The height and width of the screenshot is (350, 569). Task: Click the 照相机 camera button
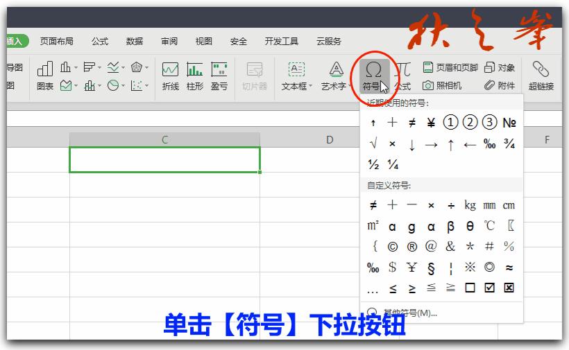[442, 85]
